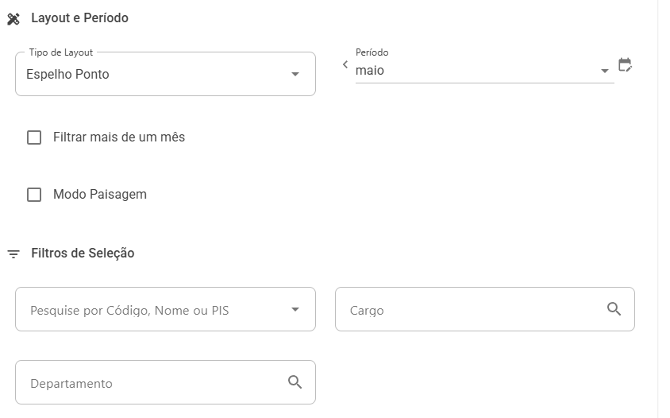Enable the Filtrar mais de um mês checkbox
670x418 pixels.
34,137
